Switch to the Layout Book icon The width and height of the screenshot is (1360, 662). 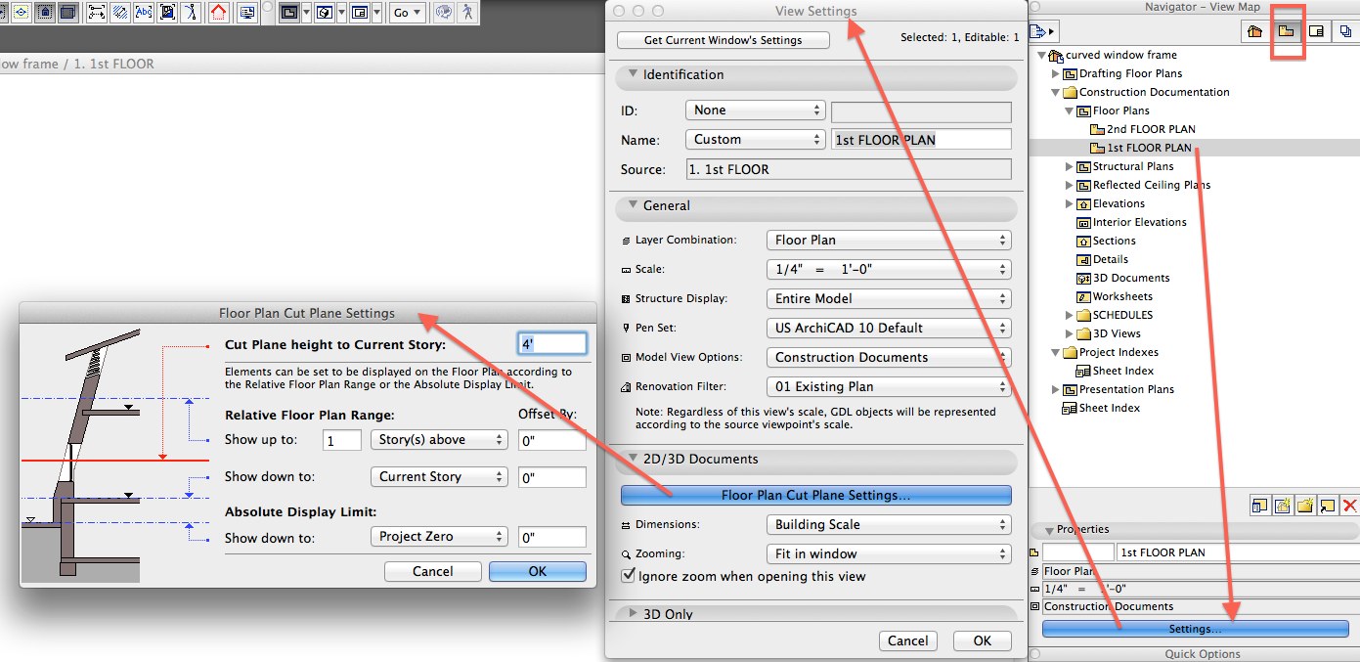tap(1318, 31)
